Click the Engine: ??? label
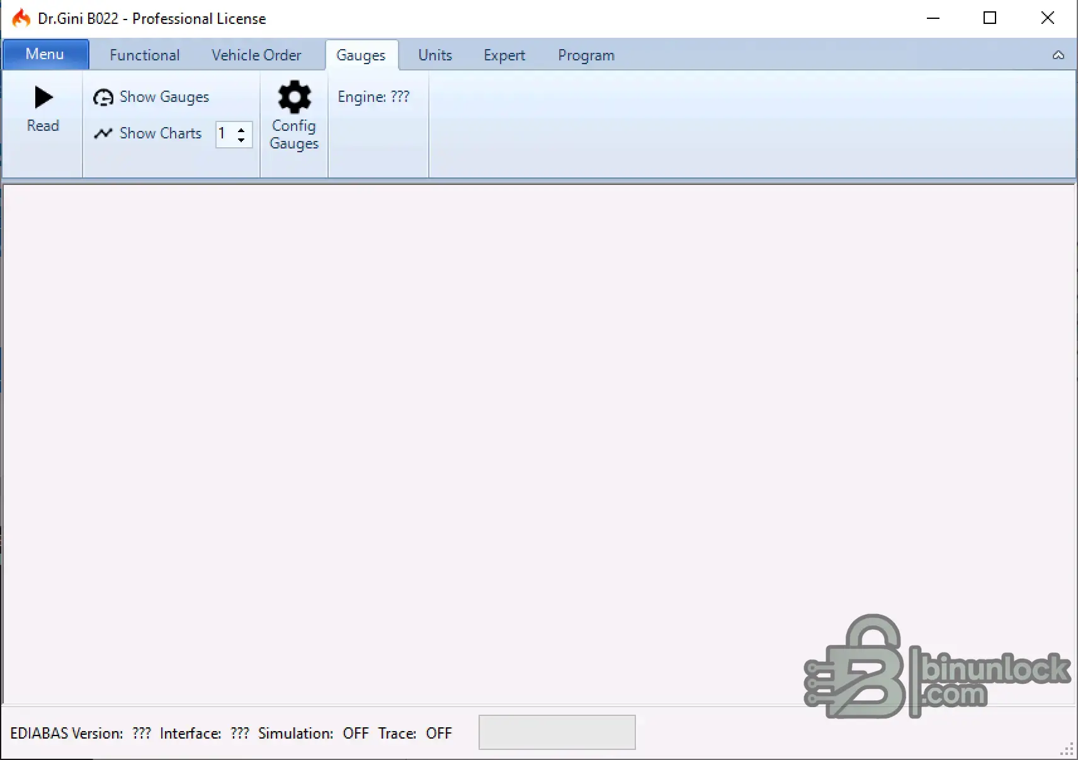Image resolution: width=1078 pixels, height=760 pixels. pyautogui.click(x=373, y=97)
